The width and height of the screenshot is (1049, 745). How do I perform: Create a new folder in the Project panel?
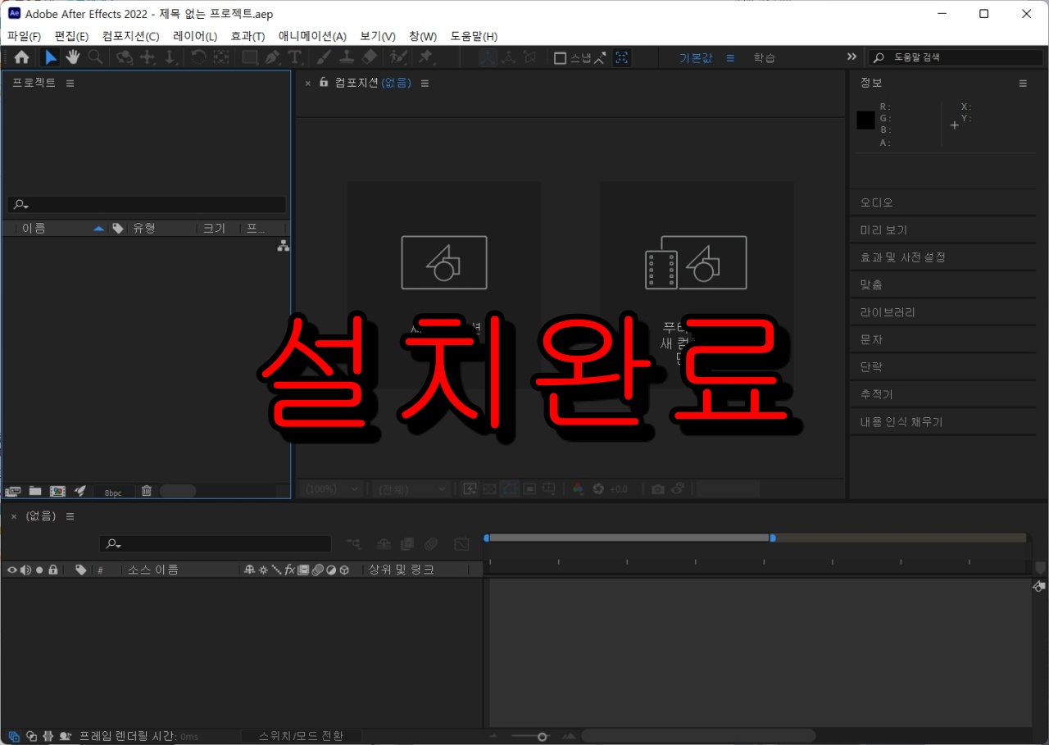click(35, 490)
